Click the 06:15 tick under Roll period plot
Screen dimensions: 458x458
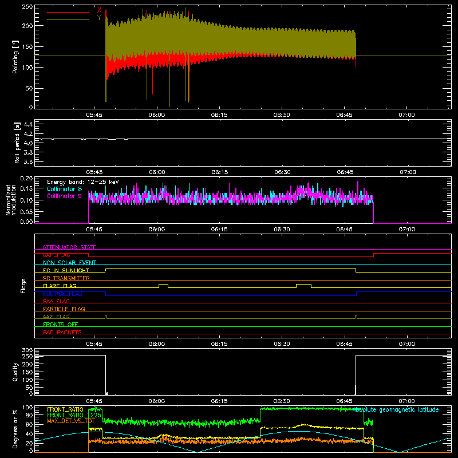[220, 172]
